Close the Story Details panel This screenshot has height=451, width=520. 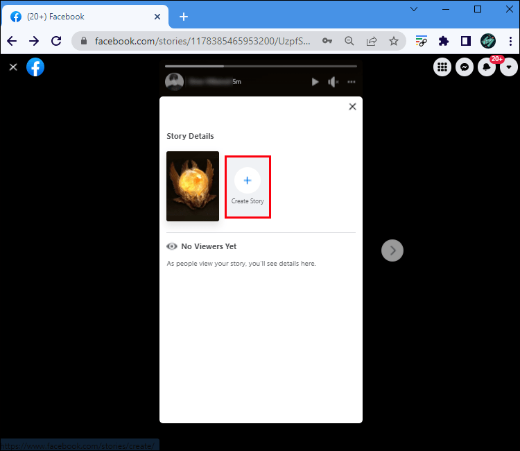pos(352,107)
